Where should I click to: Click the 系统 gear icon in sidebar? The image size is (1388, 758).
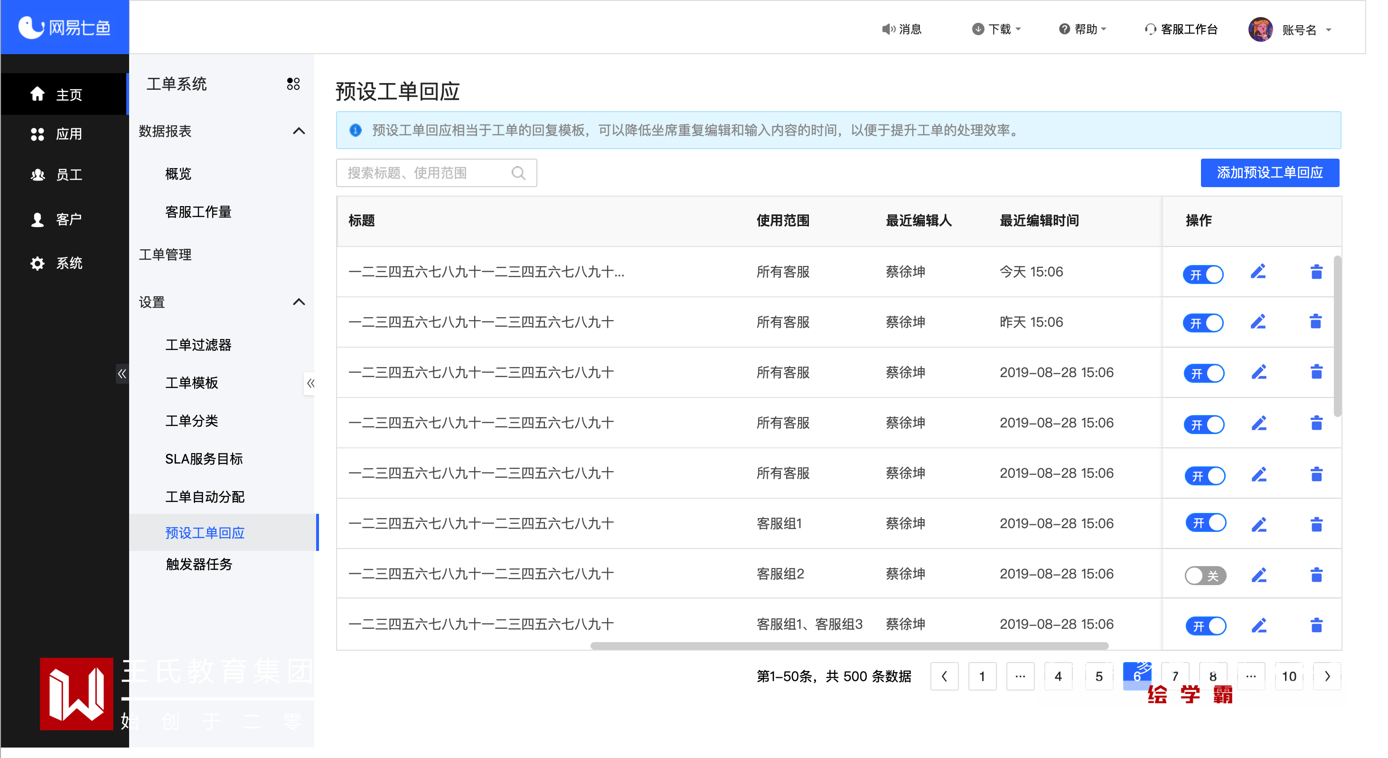37,263
